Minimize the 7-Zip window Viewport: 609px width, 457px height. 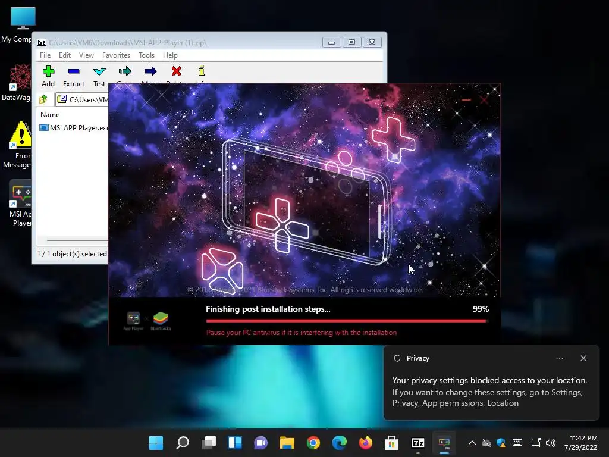(331, 42)
